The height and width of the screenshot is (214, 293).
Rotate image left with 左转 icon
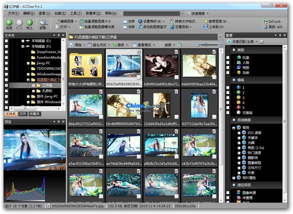125,21
